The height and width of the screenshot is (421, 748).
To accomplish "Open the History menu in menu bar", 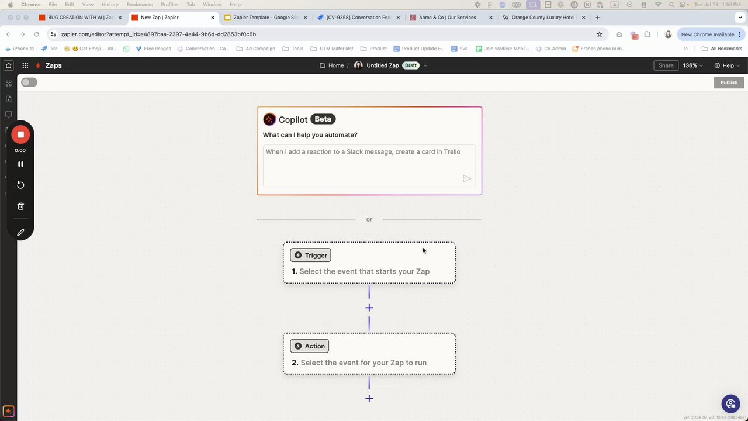I will pos(110,4).
